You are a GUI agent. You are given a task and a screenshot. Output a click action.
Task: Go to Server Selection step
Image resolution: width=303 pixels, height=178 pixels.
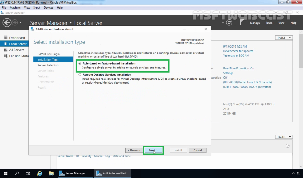48,65
